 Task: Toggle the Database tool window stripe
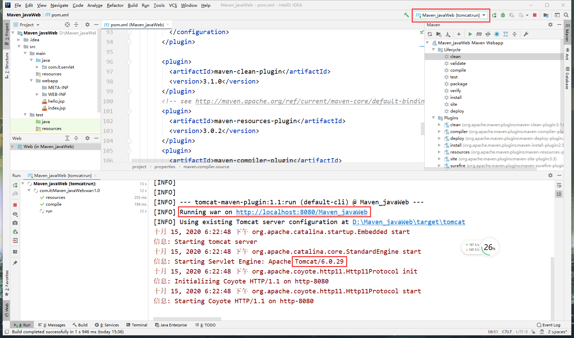(567, 78)
